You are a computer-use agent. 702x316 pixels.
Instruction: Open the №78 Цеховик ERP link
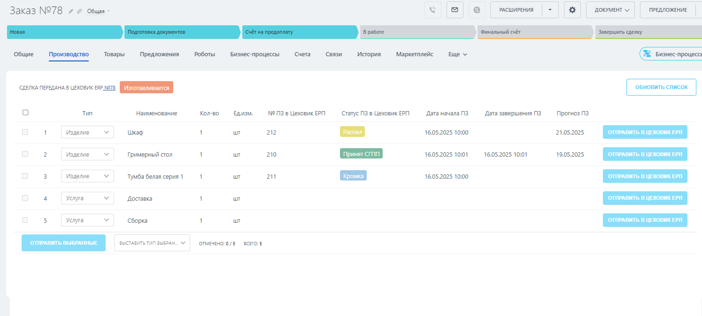click(109, 88)
